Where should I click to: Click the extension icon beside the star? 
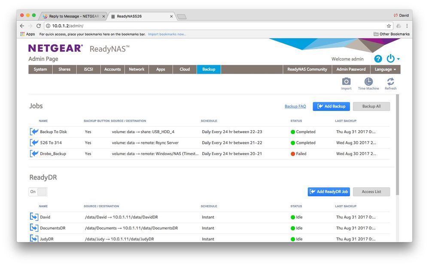[x=399, y=26]
